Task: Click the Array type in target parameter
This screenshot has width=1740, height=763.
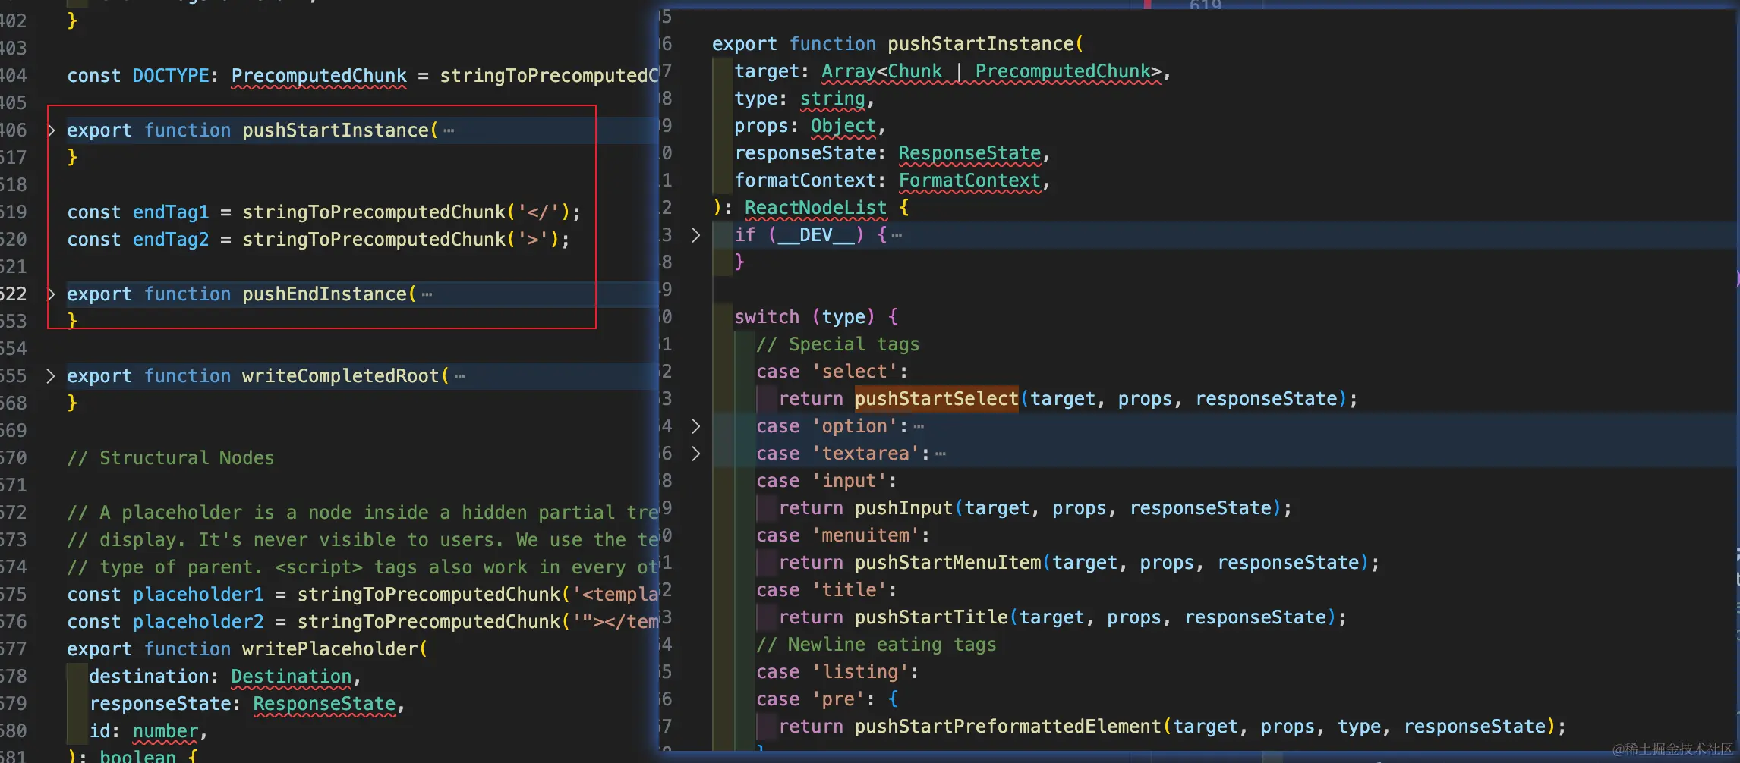Action: tap(849, 71)
